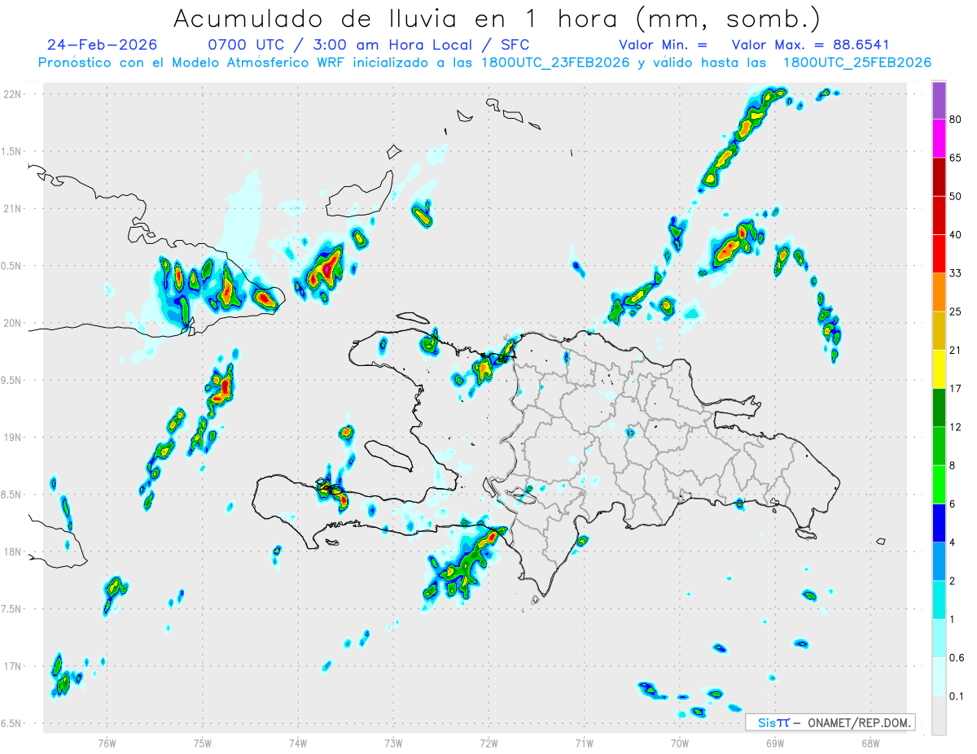Click the '74W' longitude label
Image resolution: width=977 pixels, height=754 pixels.
pyautogui.click(x=298, y=742)
